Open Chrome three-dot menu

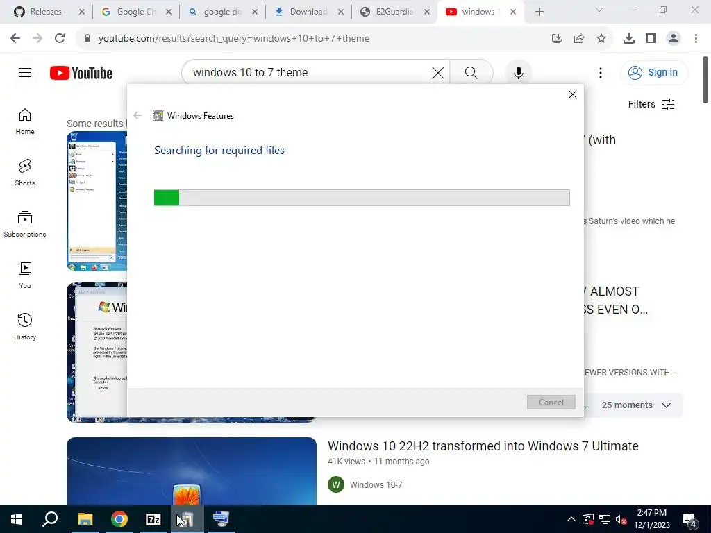696,38
